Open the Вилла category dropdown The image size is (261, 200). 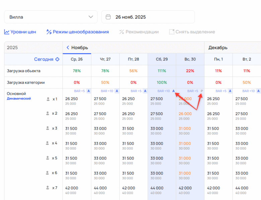click(x=51, y=17)
